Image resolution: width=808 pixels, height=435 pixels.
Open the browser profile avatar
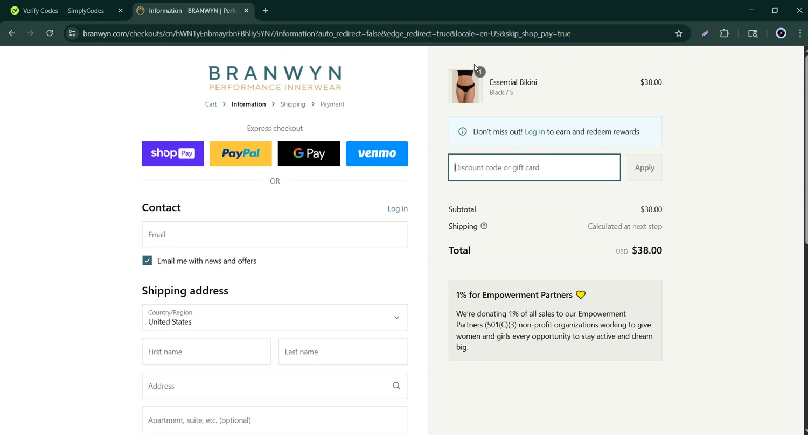point(781,33)
